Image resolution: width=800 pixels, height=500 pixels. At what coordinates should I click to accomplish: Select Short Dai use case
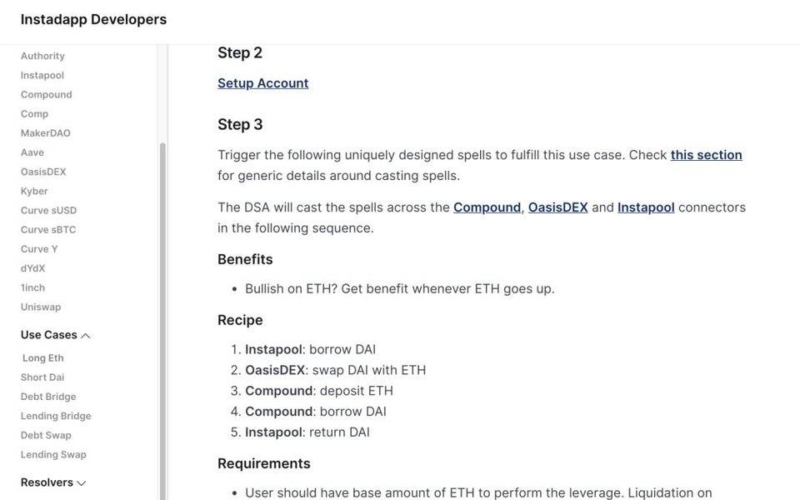pos(42,377)
